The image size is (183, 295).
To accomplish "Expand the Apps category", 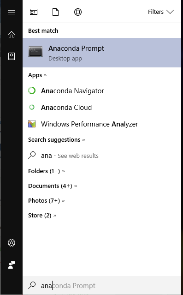I will pyautogui.click(x=37, y=75).
